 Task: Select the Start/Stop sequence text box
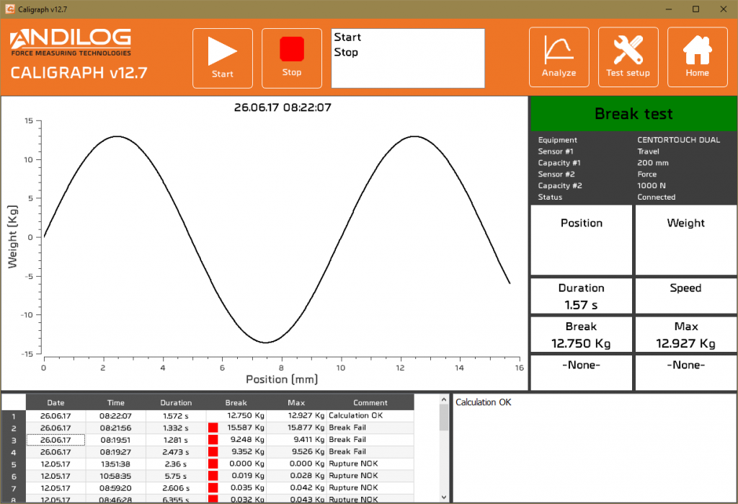click(x=407, y=58)
